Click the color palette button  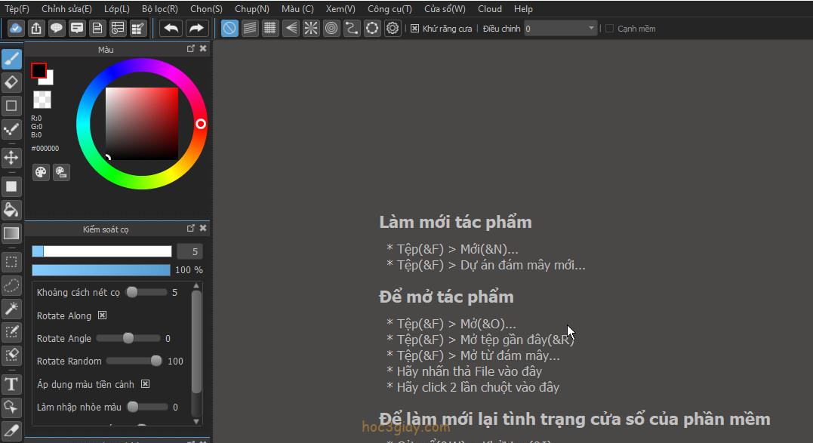point(41,172)
